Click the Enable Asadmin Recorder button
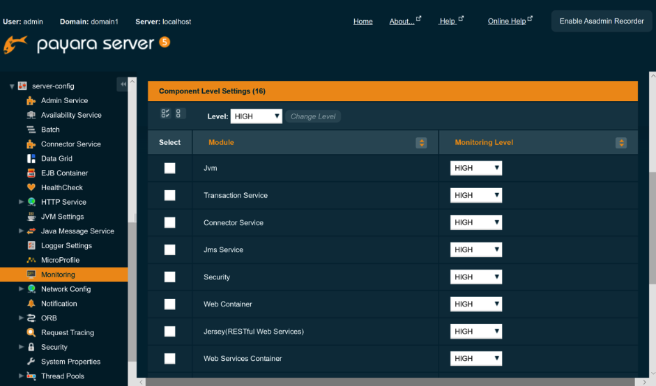656x386 pixels. click(x=601, y=21)
